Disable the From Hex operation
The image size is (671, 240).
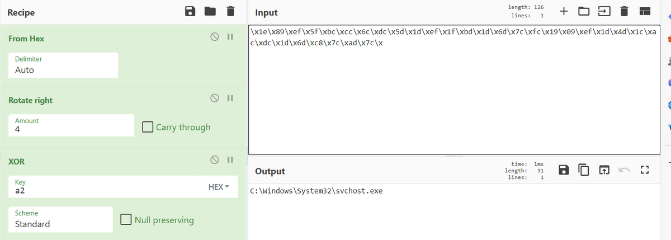click(214, 38)
